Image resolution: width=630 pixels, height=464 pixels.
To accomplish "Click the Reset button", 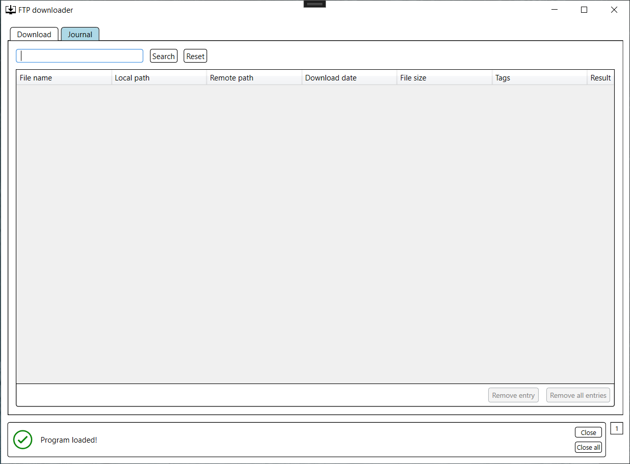I will 195,56.
